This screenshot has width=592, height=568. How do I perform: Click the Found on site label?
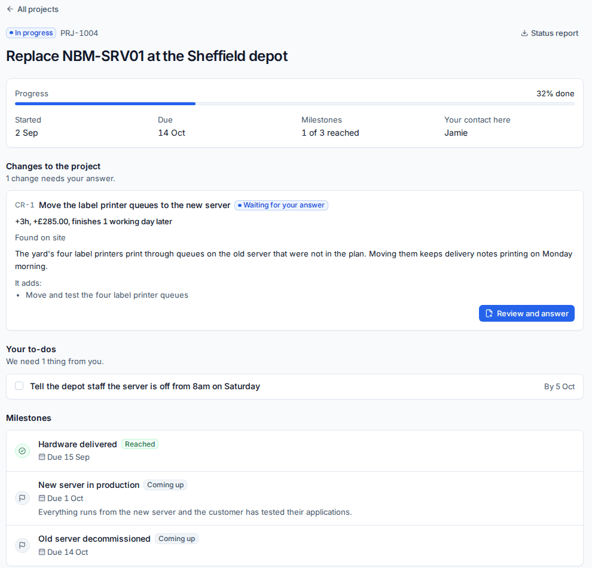click(41, 238)
